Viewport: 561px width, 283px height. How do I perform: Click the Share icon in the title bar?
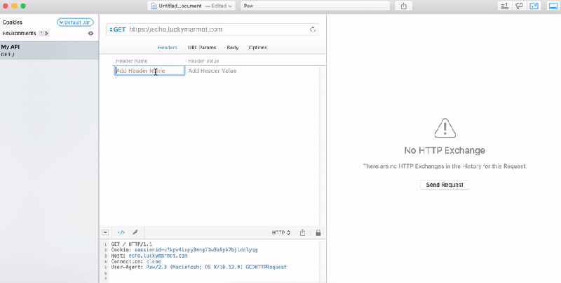tap(404, 6)
